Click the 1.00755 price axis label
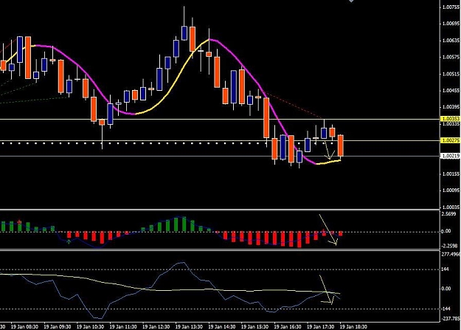 click(x=451, y=7)
